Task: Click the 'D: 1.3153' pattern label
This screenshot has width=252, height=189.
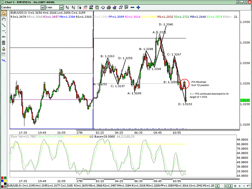Action: [185, 104]
